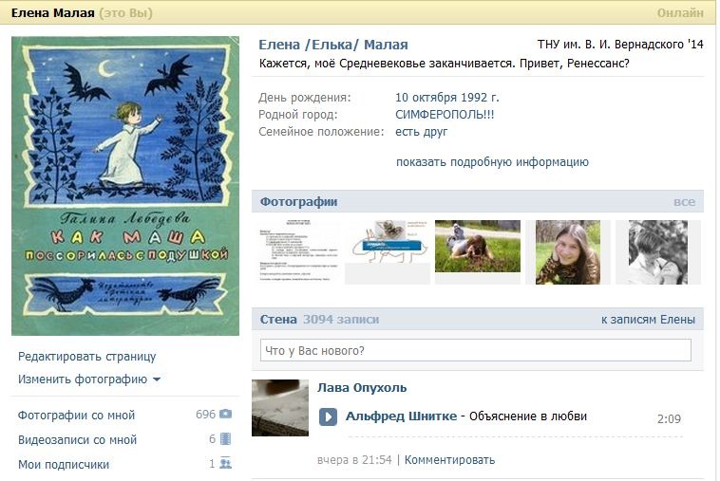The image size is (720, 481).
Task: Open the black and white portrait photo
Action: tap(657, 252)
